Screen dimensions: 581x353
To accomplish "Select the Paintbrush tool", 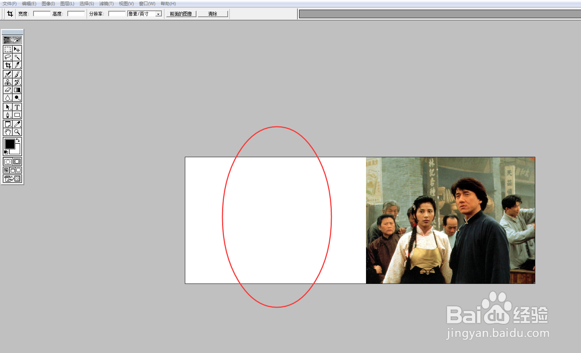I will click(17, 74).
